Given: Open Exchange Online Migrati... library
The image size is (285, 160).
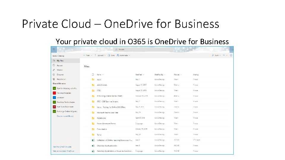Looking at the screenshot, I should (67, 111).
